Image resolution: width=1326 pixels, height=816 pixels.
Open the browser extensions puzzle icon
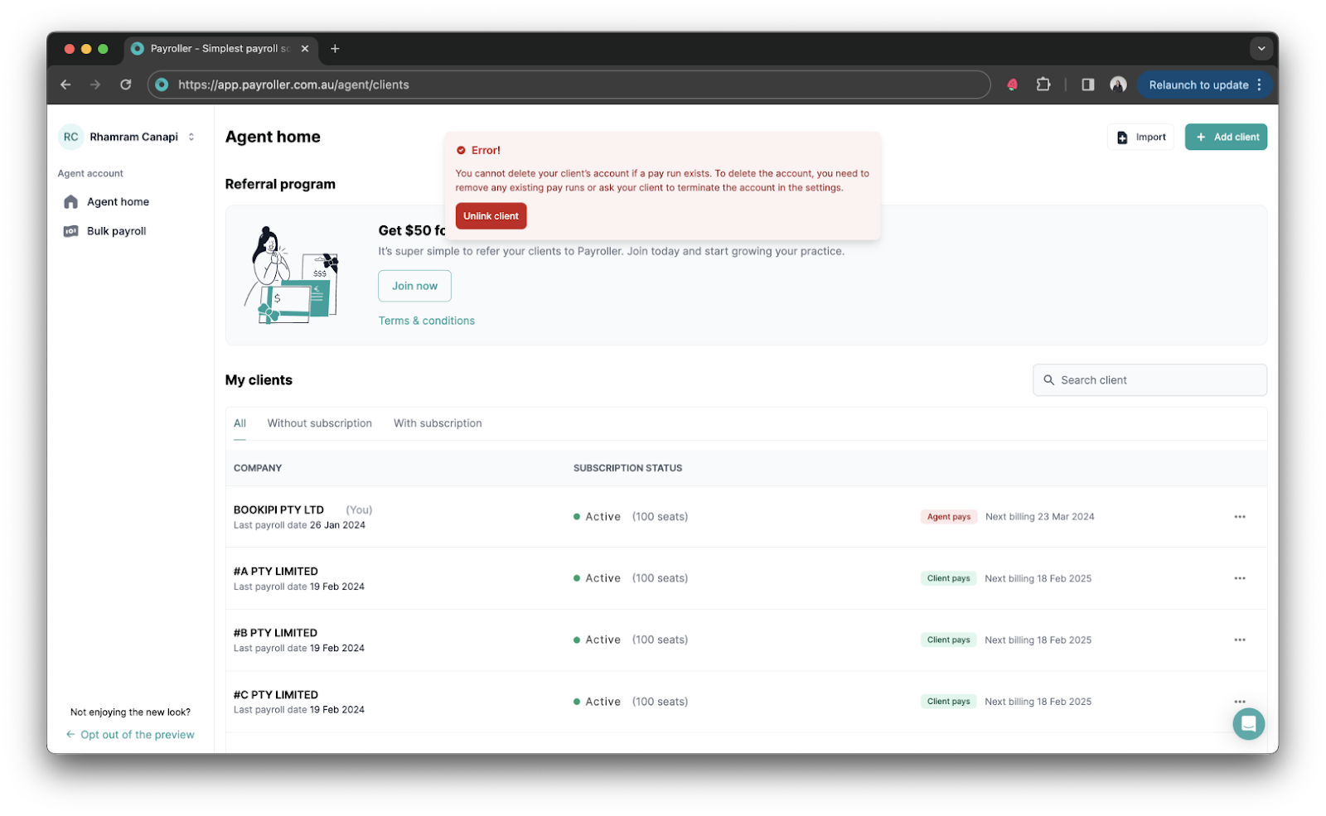1043,84
